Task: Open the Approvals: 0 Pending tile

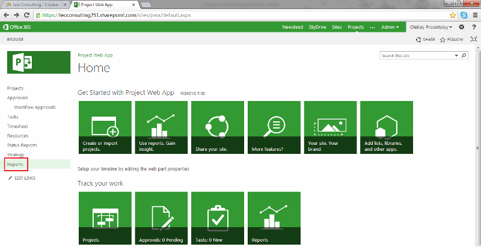Action: click(161, 218)
